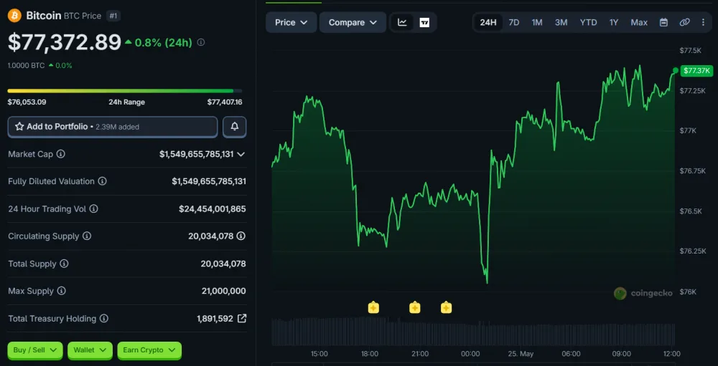718x366 pixels.
Task: Click the $1,549,655,785,131 Market Cap value
Action: [x=197, y=155]
